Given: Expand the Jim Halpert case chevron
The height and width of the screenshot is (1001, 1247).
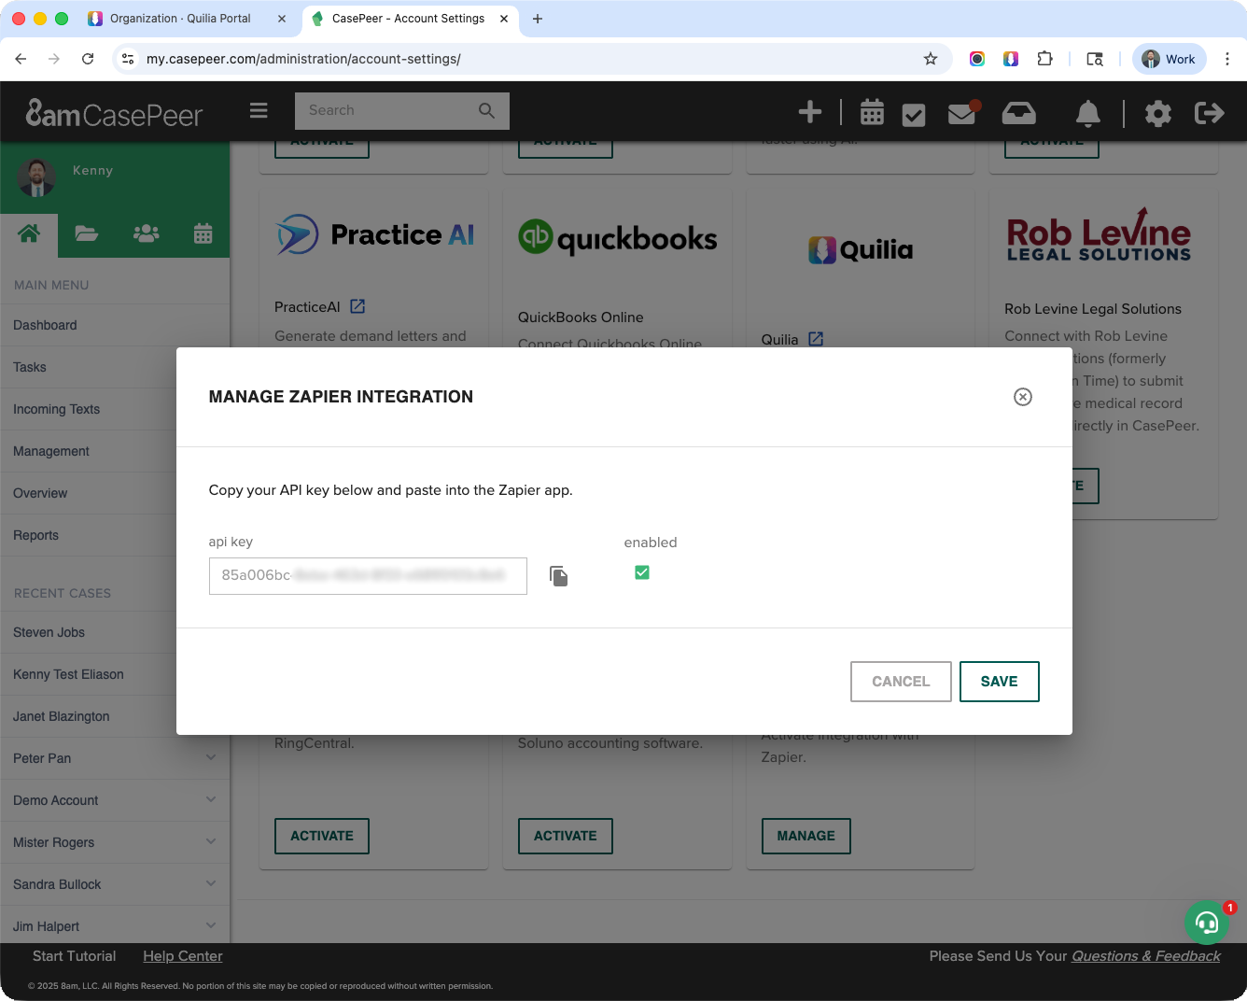Looking at the screenshot, I should point(211,925).
